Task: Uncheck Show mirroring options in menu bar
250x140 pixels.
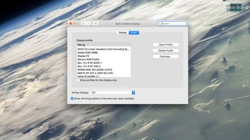Action: (x=72, y=98)
